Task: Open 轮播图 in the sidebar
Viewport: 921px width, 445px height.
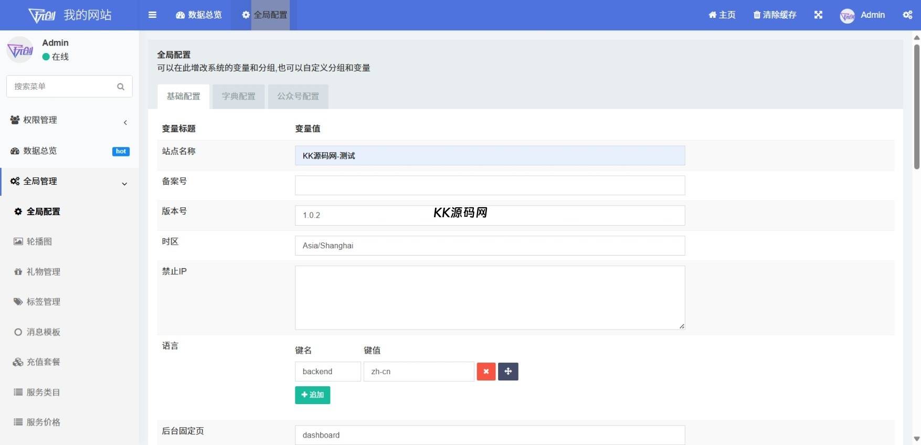Action: coord(39,242)
